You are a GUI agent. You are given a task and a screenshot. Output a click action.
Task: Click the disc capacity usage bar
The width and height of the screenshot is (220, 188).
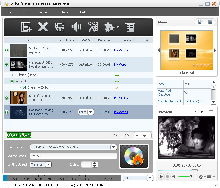pyautogui.click(x=62, y=178)
